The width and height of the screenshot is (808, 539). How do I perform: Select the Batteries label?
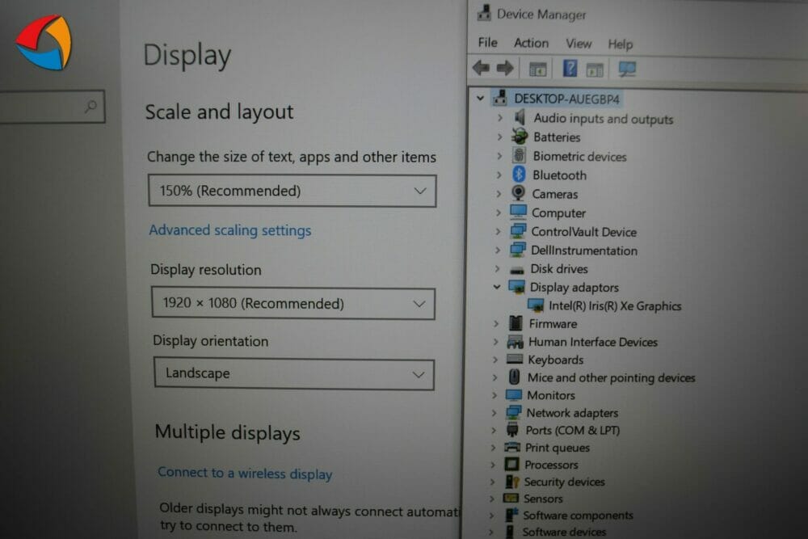pyautogui.click(x=557, y=137)
